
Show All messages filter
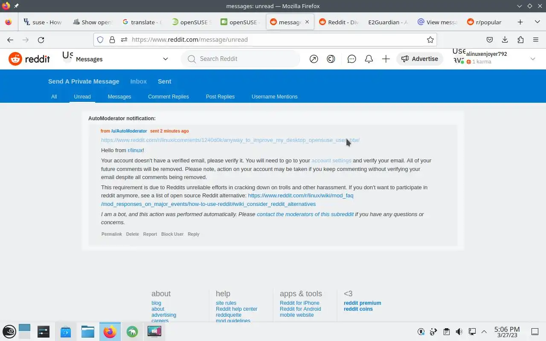coord(54,97)
